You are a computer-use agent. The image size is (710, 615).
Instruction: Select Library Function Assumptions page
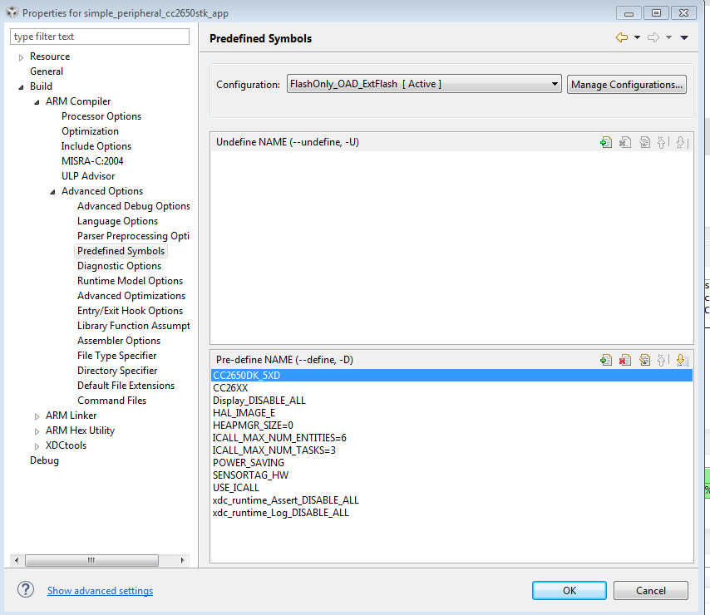click(x=133, y=326)
